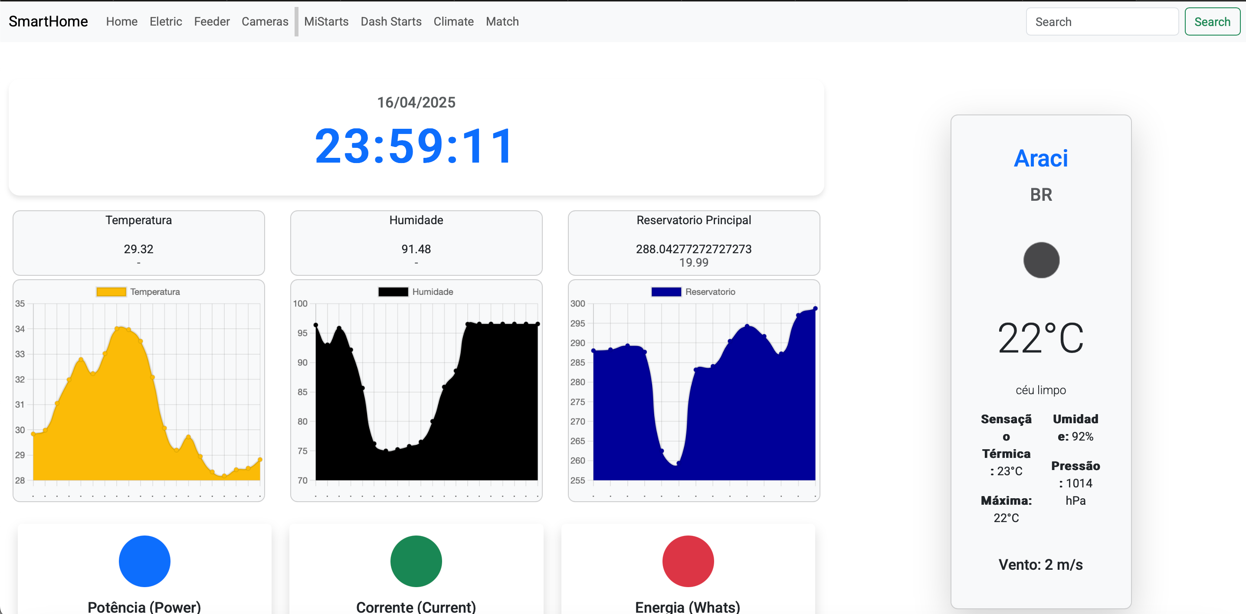1246x614 pixels.
Task: Go to the Eletric page
Action: [x=165, y=22]
